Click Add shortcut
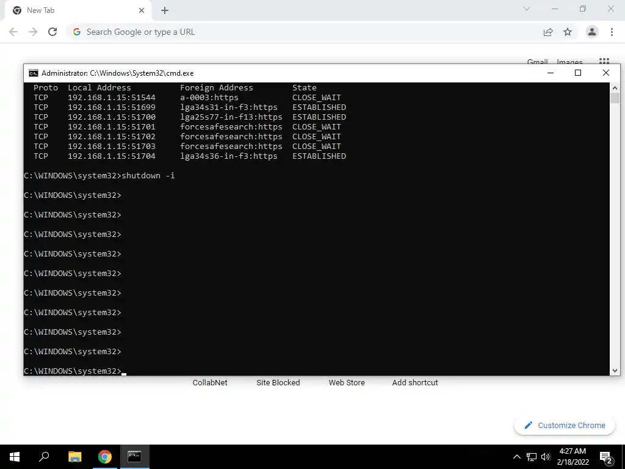Image resolution: width=625 pixels, height=469 pixels. (415, 382)
